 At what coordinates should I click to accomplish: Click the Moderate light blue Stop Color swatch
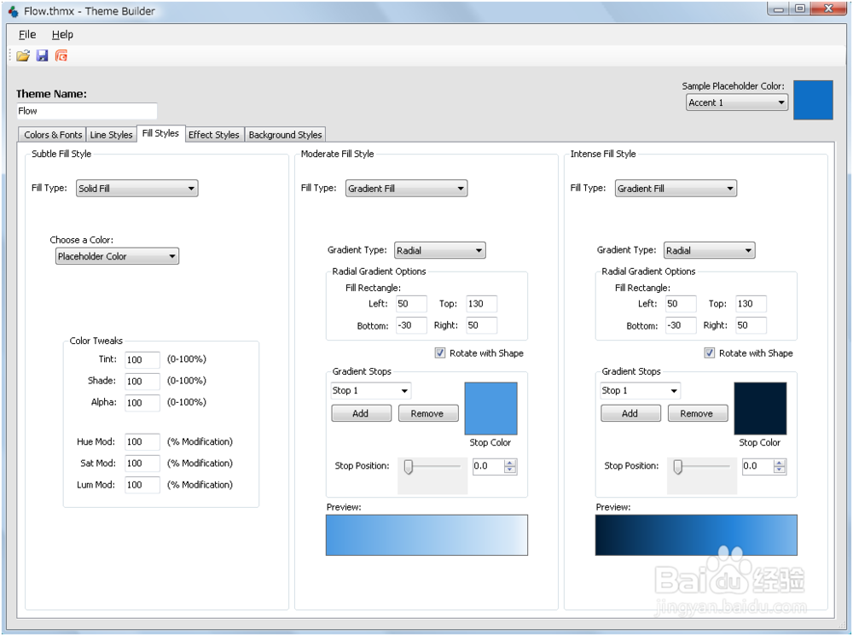click(490, 408)
